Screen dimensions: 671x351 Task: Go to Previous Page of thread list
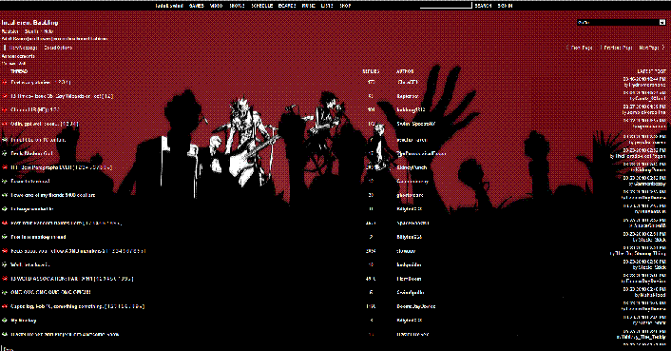click(618, 48)
